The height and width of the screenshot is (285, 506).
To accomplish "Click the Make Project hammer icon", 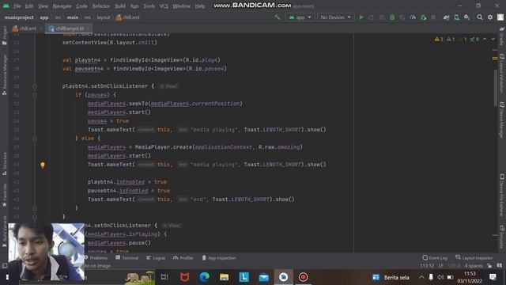I will pos(278,17).
